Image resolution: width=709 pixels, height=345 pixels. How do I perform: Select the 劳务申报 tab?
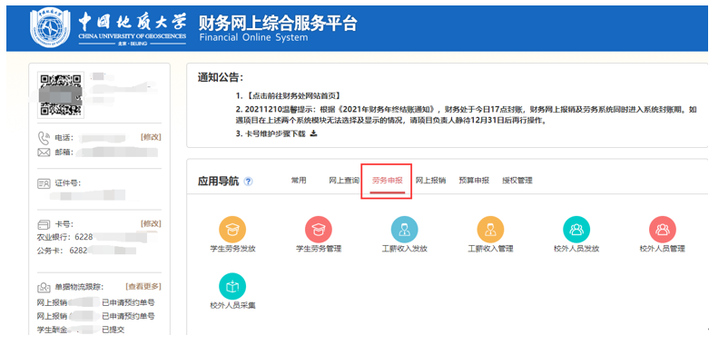(387, 181)
